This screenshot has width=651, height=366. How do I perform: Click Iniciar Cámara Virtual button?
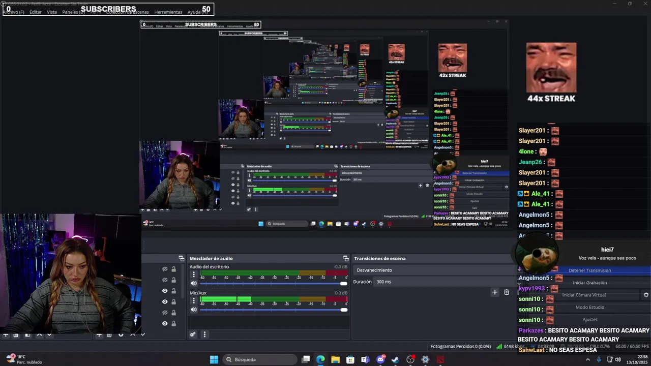point(584,295)
